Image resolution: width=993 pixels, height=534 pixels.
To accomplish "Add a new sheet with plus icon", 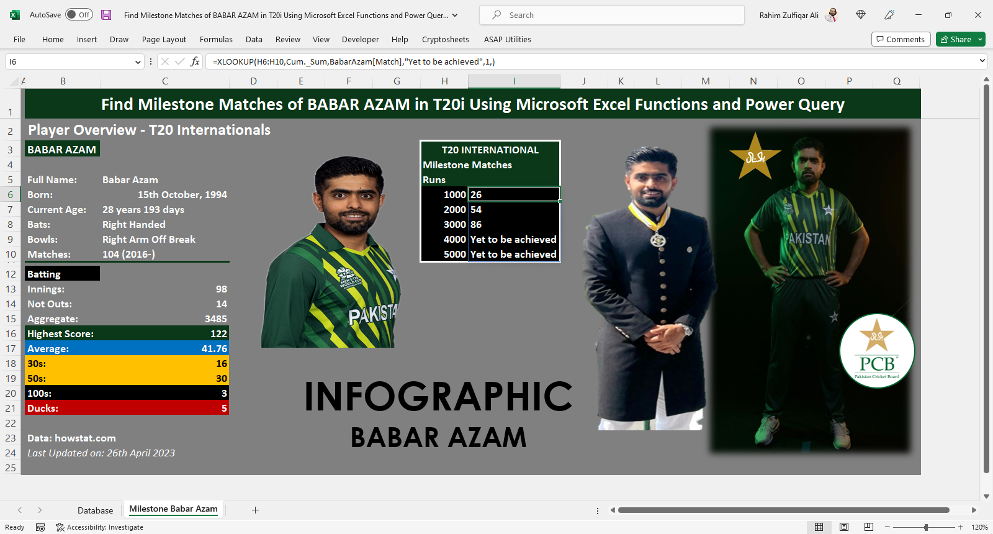I will tap(255, 510).
